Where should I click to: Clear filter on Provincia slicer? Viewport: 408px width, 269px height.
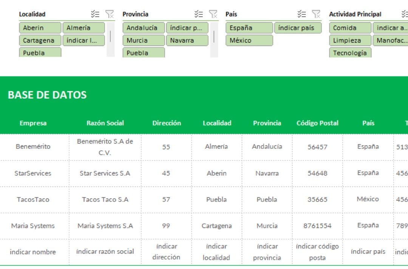(213, 14)
